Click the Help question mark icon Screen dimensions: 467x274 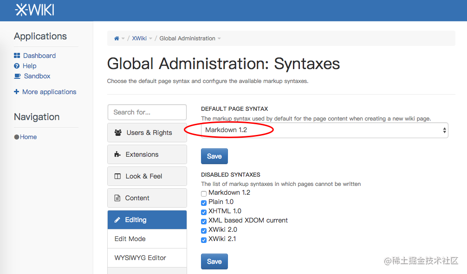17,66
